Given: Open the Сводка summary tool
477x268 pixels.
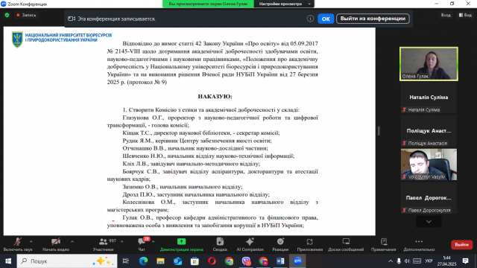Looking at the screenshot, I should (220, 245).
